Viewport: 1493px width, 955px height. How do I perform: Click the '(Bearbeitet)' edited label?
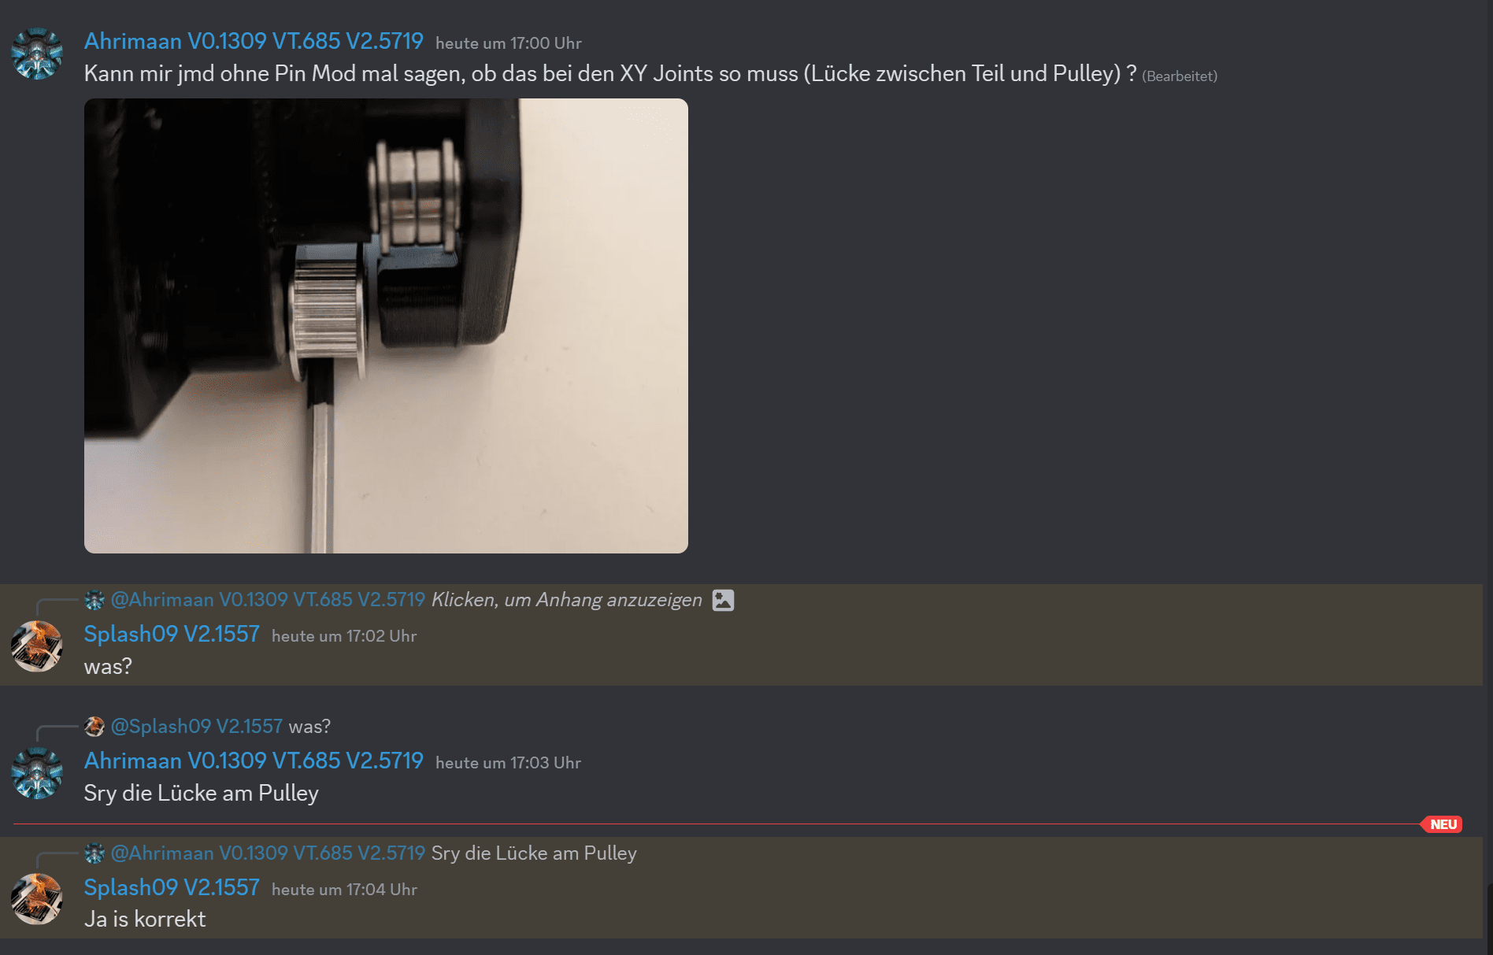[x=1180, y=76]
